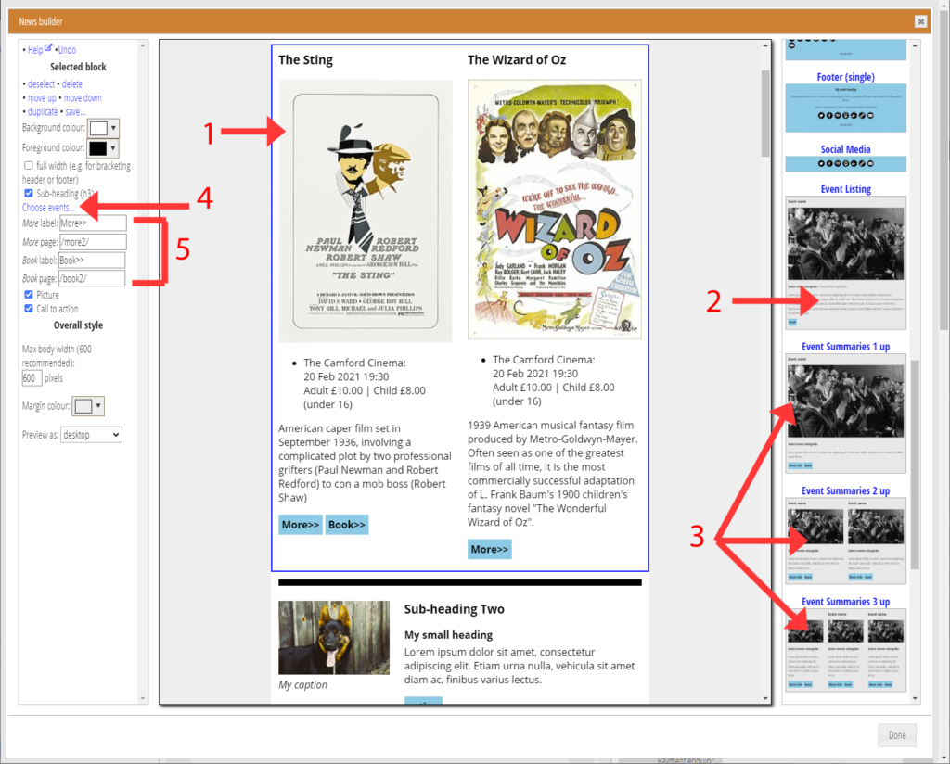Click the Sub-heading Two title
The width and height of the screenshot is (950, 764).
455,609
